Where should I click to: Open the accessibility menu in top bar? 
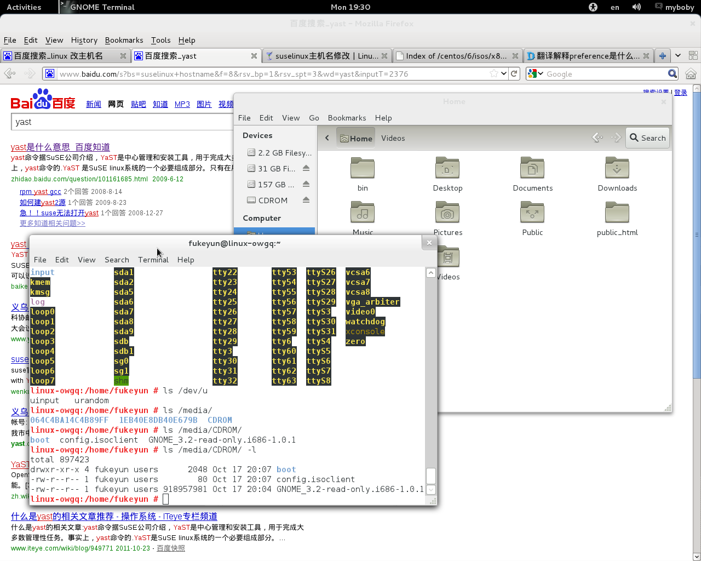pyautogui.click(x=593, y=7)
